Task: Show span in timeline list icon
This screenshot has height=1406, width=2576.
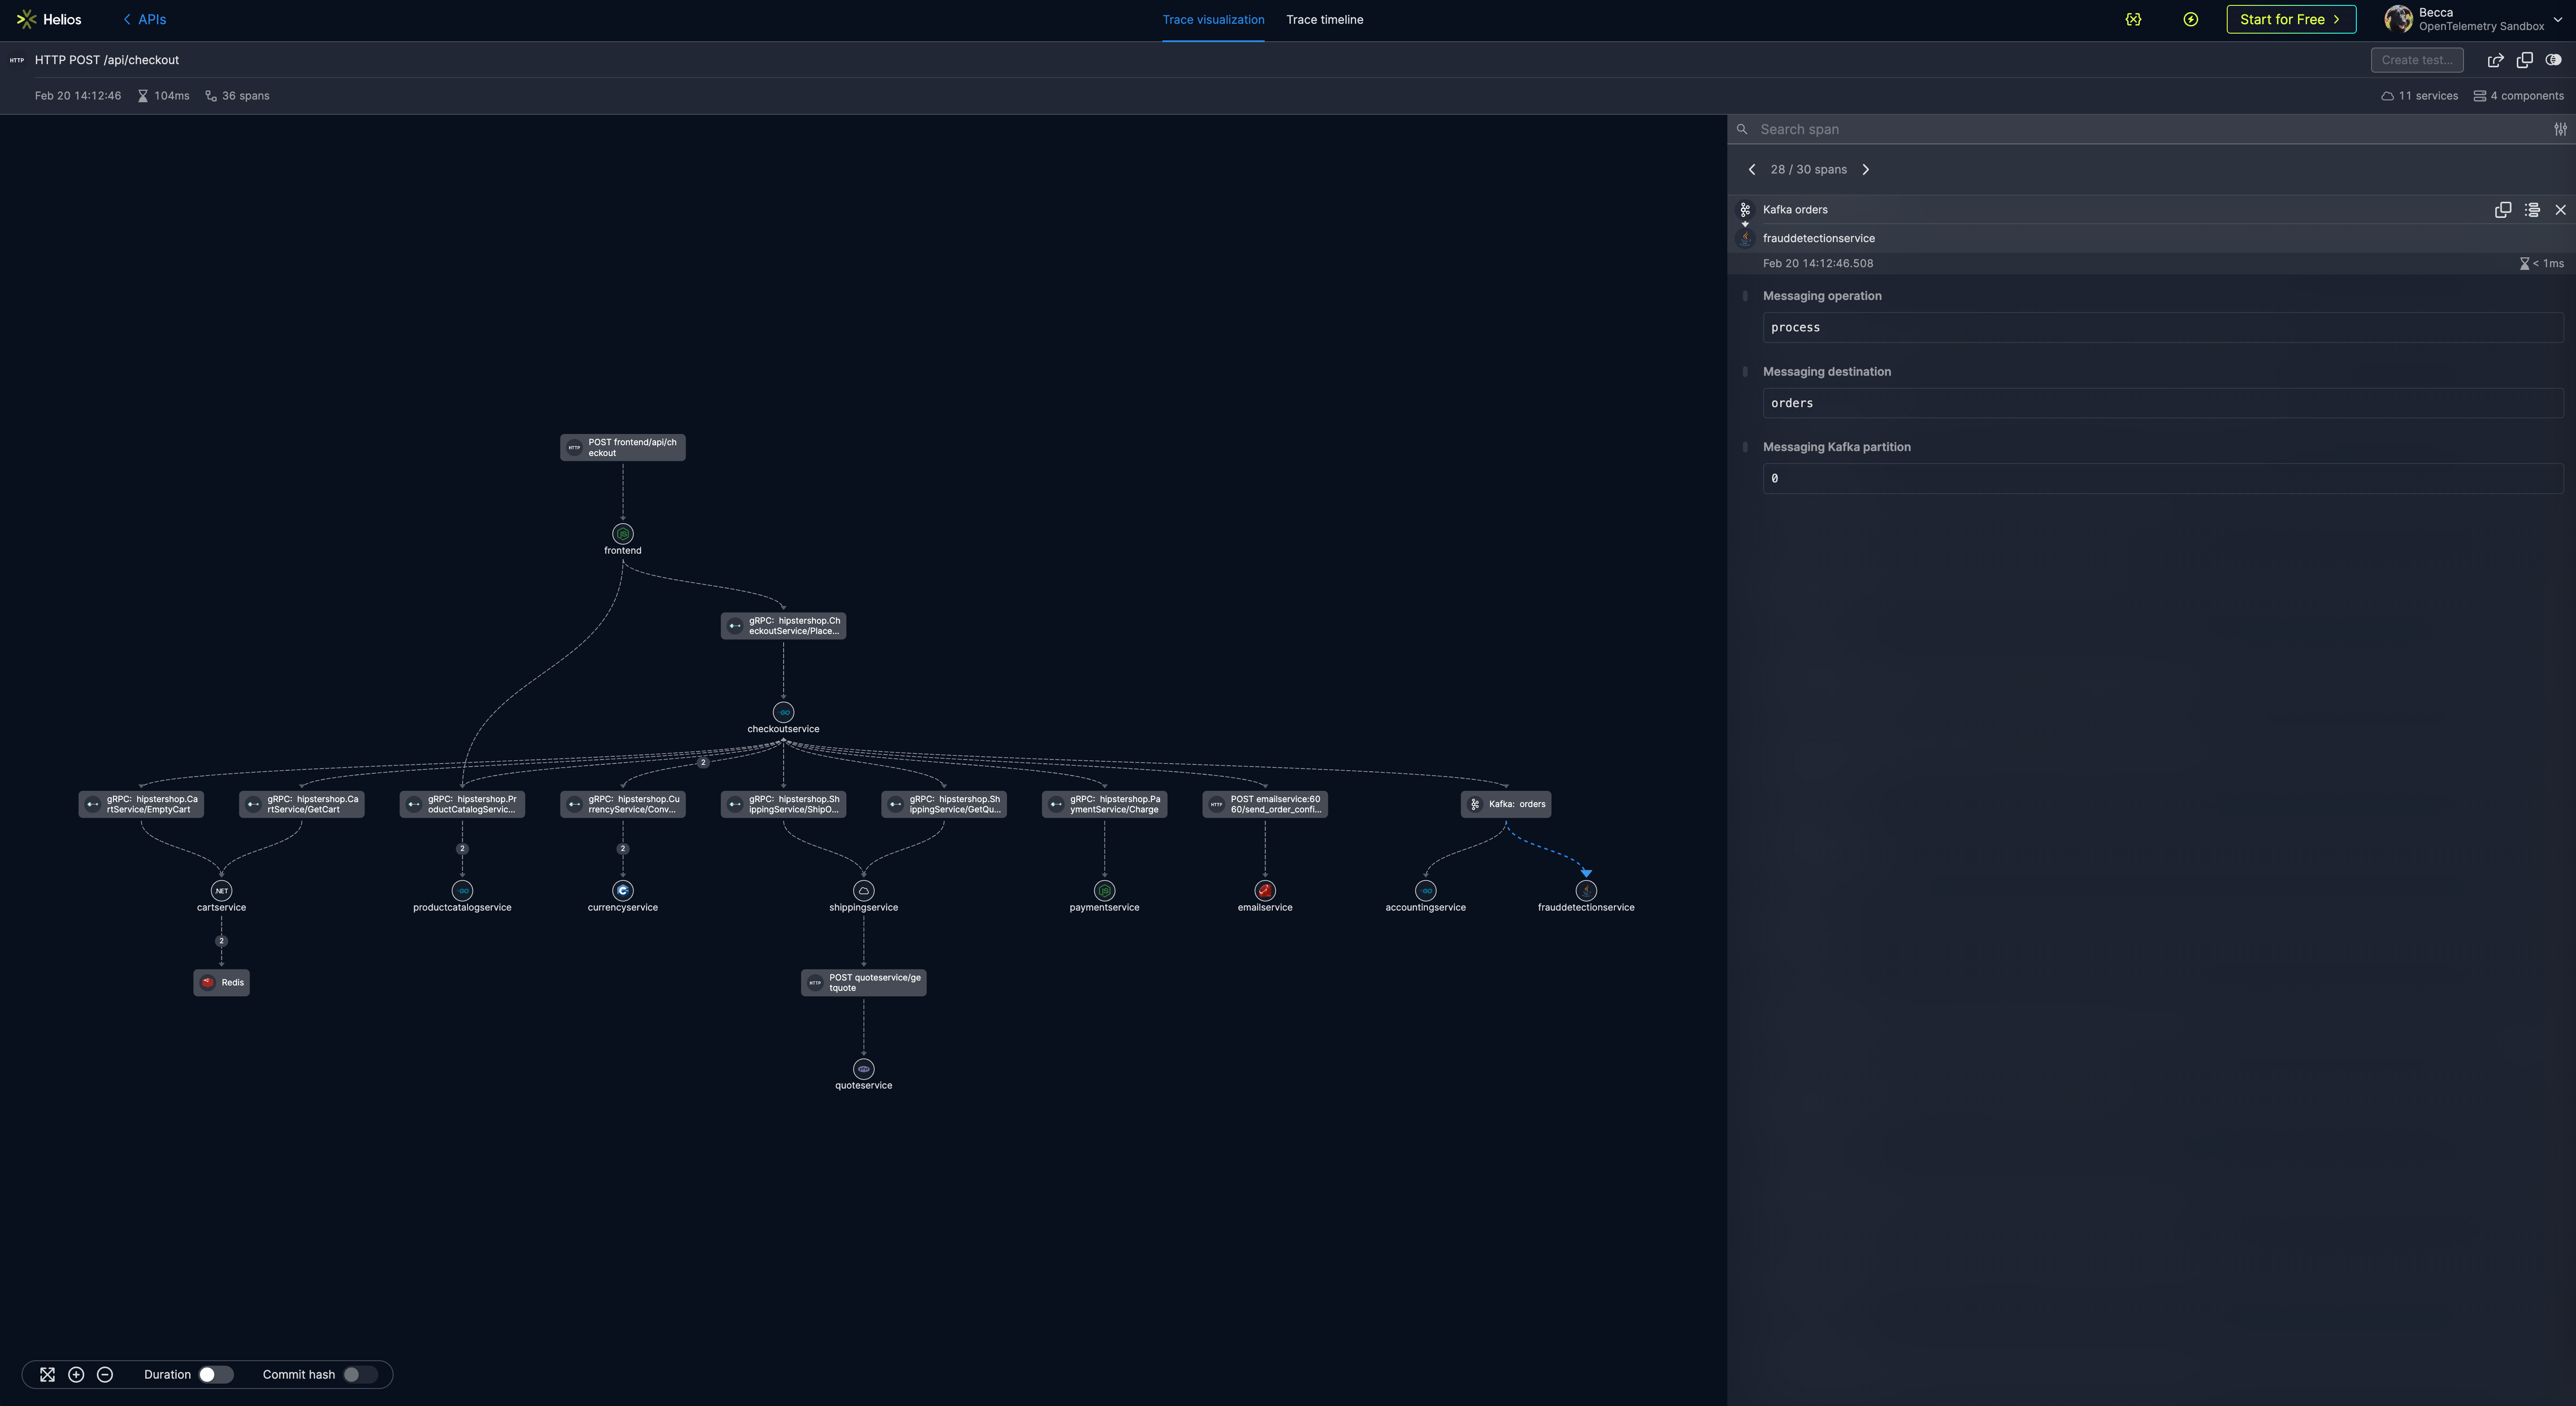Action: (2531, 209)
